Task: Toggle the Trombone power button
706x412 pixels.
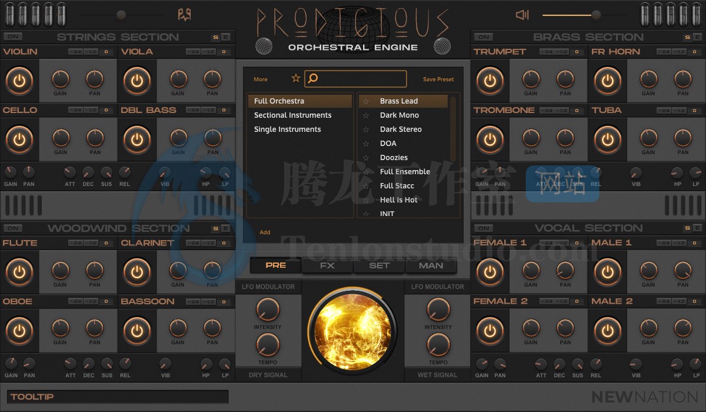Action: (x=490, y=139)
